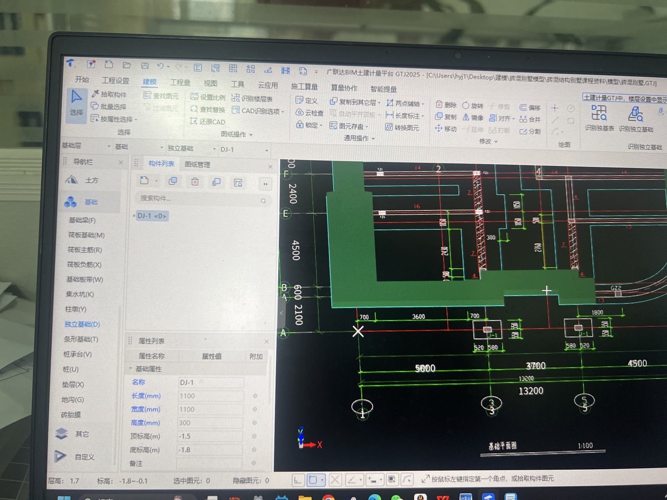
Task: Collapse side panel with the left-arrow handle
Action: (x=282, y=313)
